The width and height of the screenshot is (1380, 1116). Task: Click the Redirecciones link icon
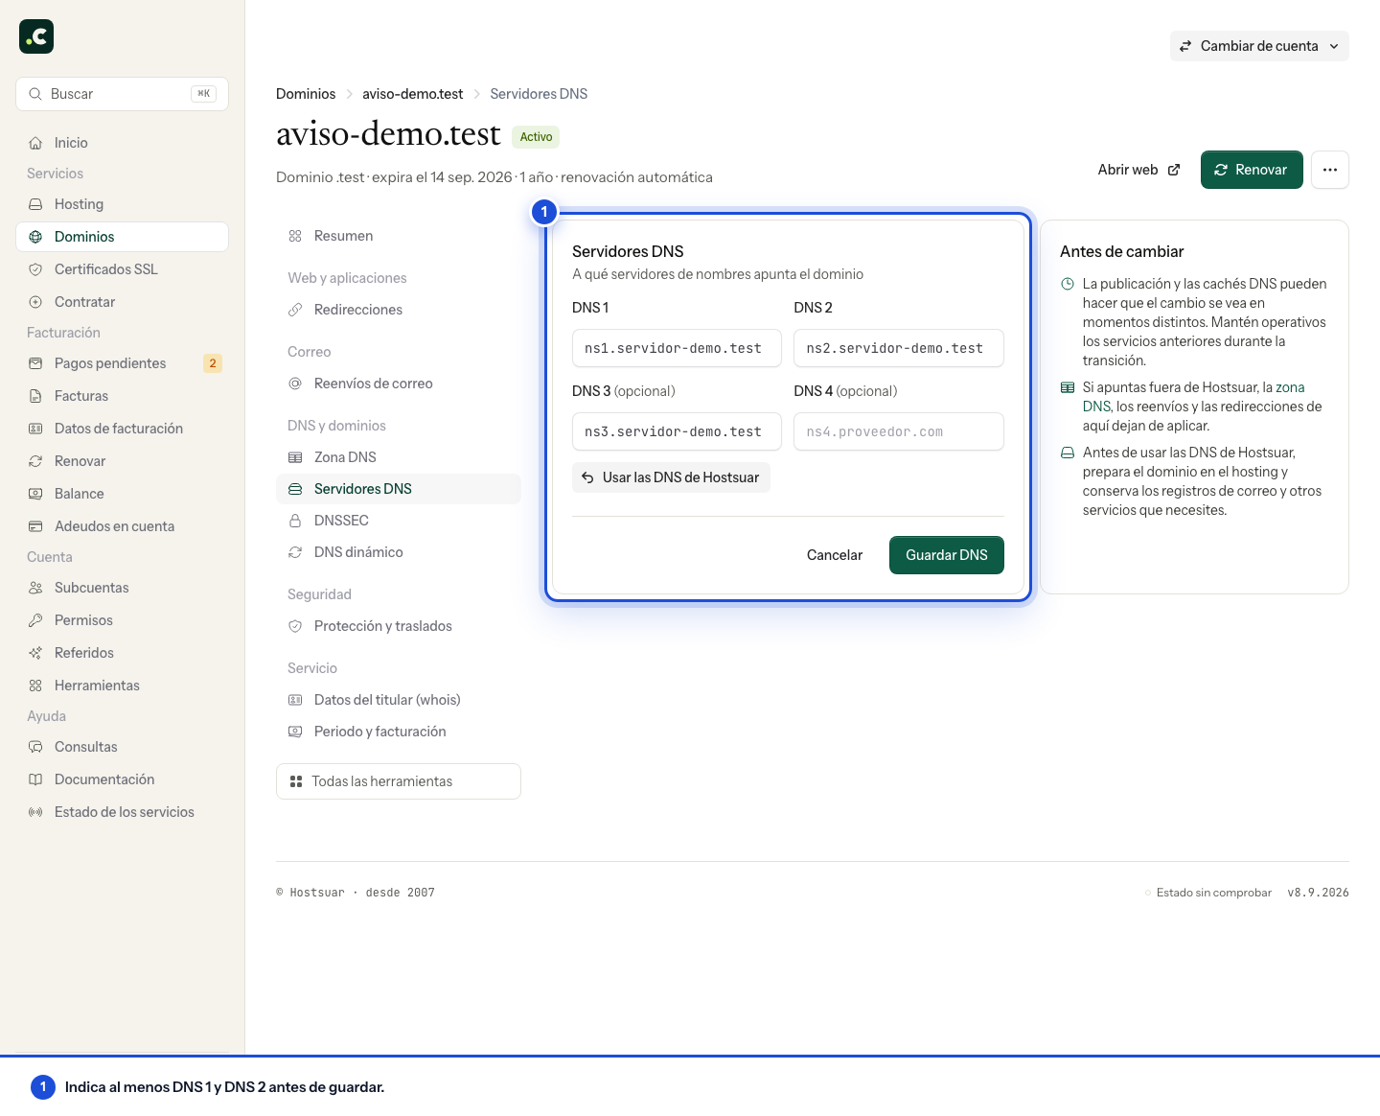pyautogui.click(x=295, y=310)
